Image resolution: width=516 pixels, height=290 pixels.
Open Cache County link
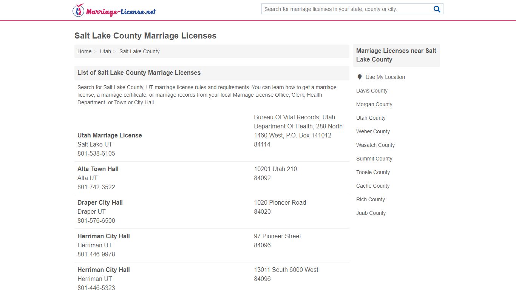pos(372,186)
